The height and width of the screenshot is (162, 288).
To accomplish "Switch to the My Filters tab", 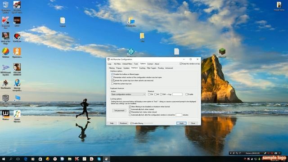I will pyautogui.click(x=117, y=64).
